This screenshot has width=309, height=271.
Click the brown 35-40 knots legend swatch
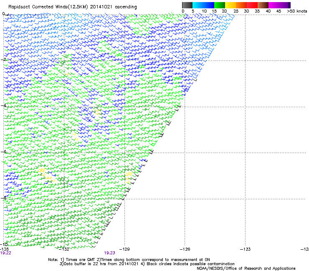[263, 5]
